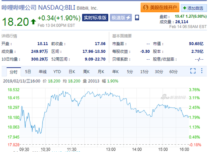Select the YTD chart tab
The image size is (212, 152).
click(57, 72)
